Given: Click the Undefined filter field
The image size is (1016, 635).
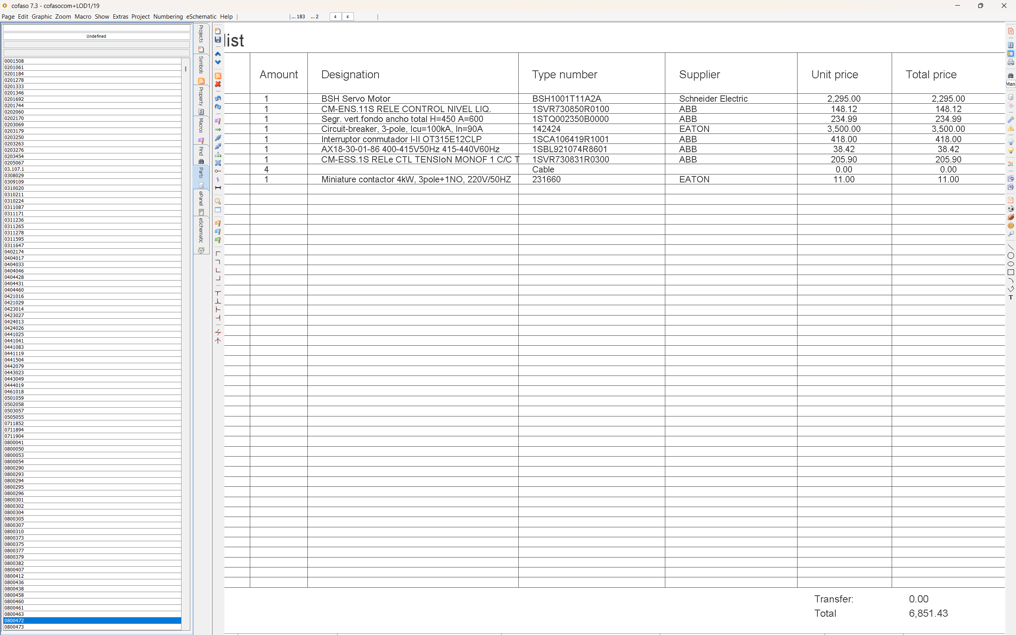Looking at the screenshot, I should coord(96,36).
